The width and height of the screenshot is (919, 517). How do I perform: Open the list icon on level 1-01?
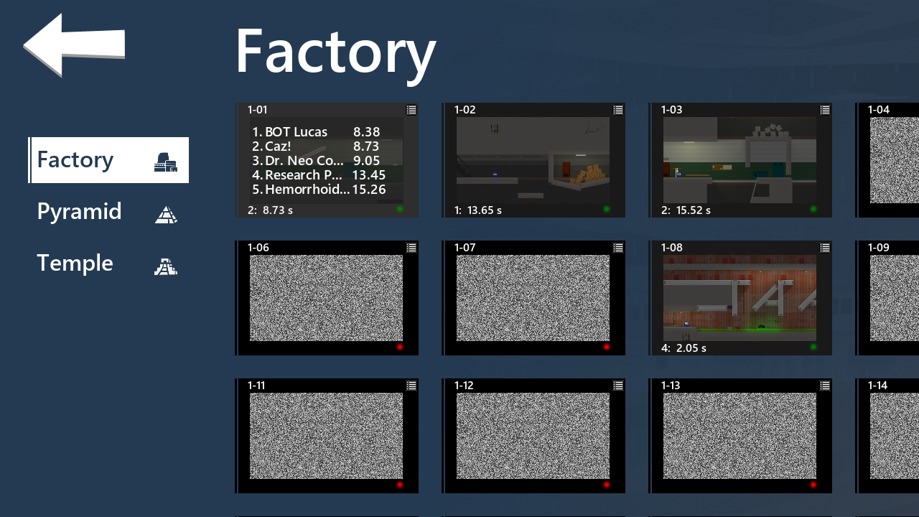pyautogui.click(x=411, y=110)
